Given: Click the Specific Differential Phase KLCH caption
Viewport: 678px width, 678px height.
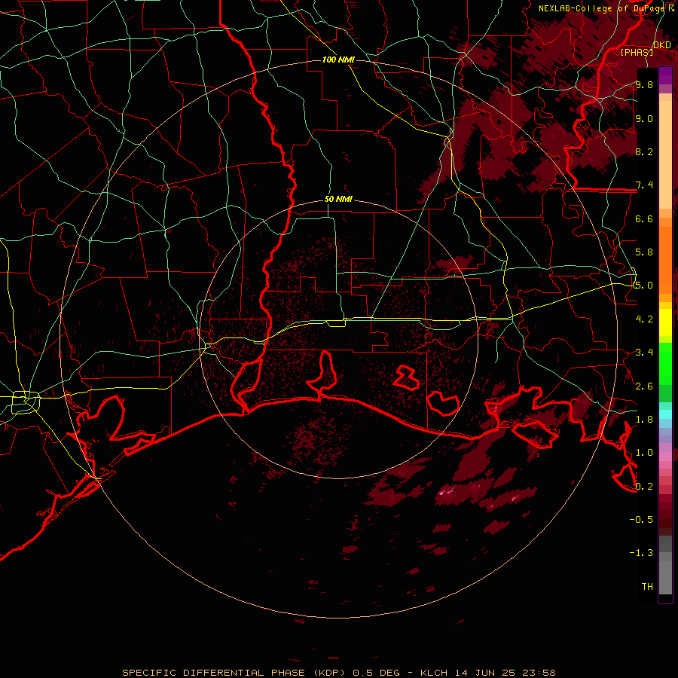Looking at the screenshot, I should (339, 673).
